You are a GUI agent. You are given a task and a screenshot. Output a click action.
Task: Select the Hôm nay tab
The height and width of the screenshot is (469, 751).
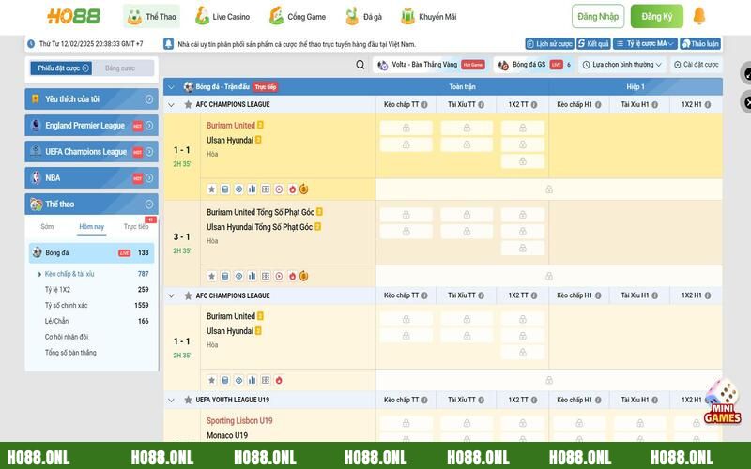click(x=91, y=226)
